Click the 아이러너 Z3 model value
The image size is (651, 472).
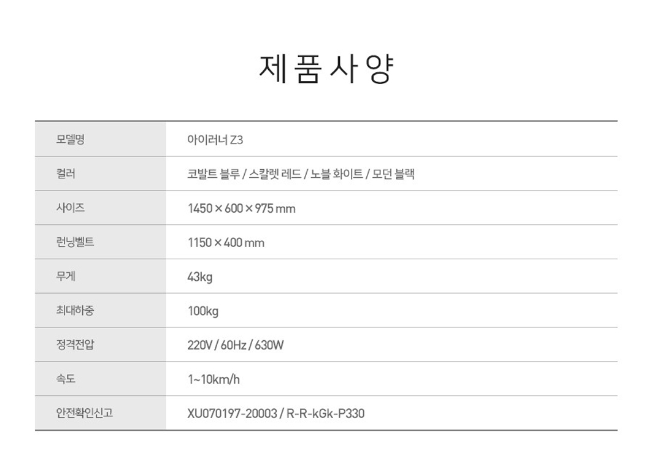pyautogui.click(x=215, y=140)
